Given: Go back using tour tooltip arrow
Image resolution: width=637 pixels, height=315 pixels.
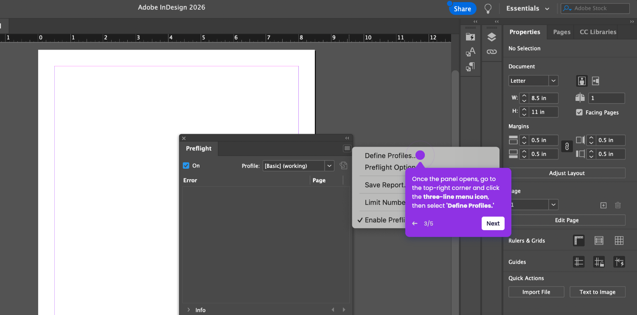Looking at the screenshot, I should click(415, 223).
